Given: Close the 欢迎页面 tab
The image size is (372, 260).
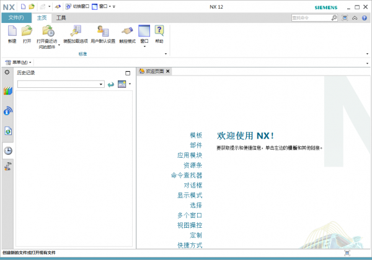Looking at the screenshot, I should click(x=168, y=71).
